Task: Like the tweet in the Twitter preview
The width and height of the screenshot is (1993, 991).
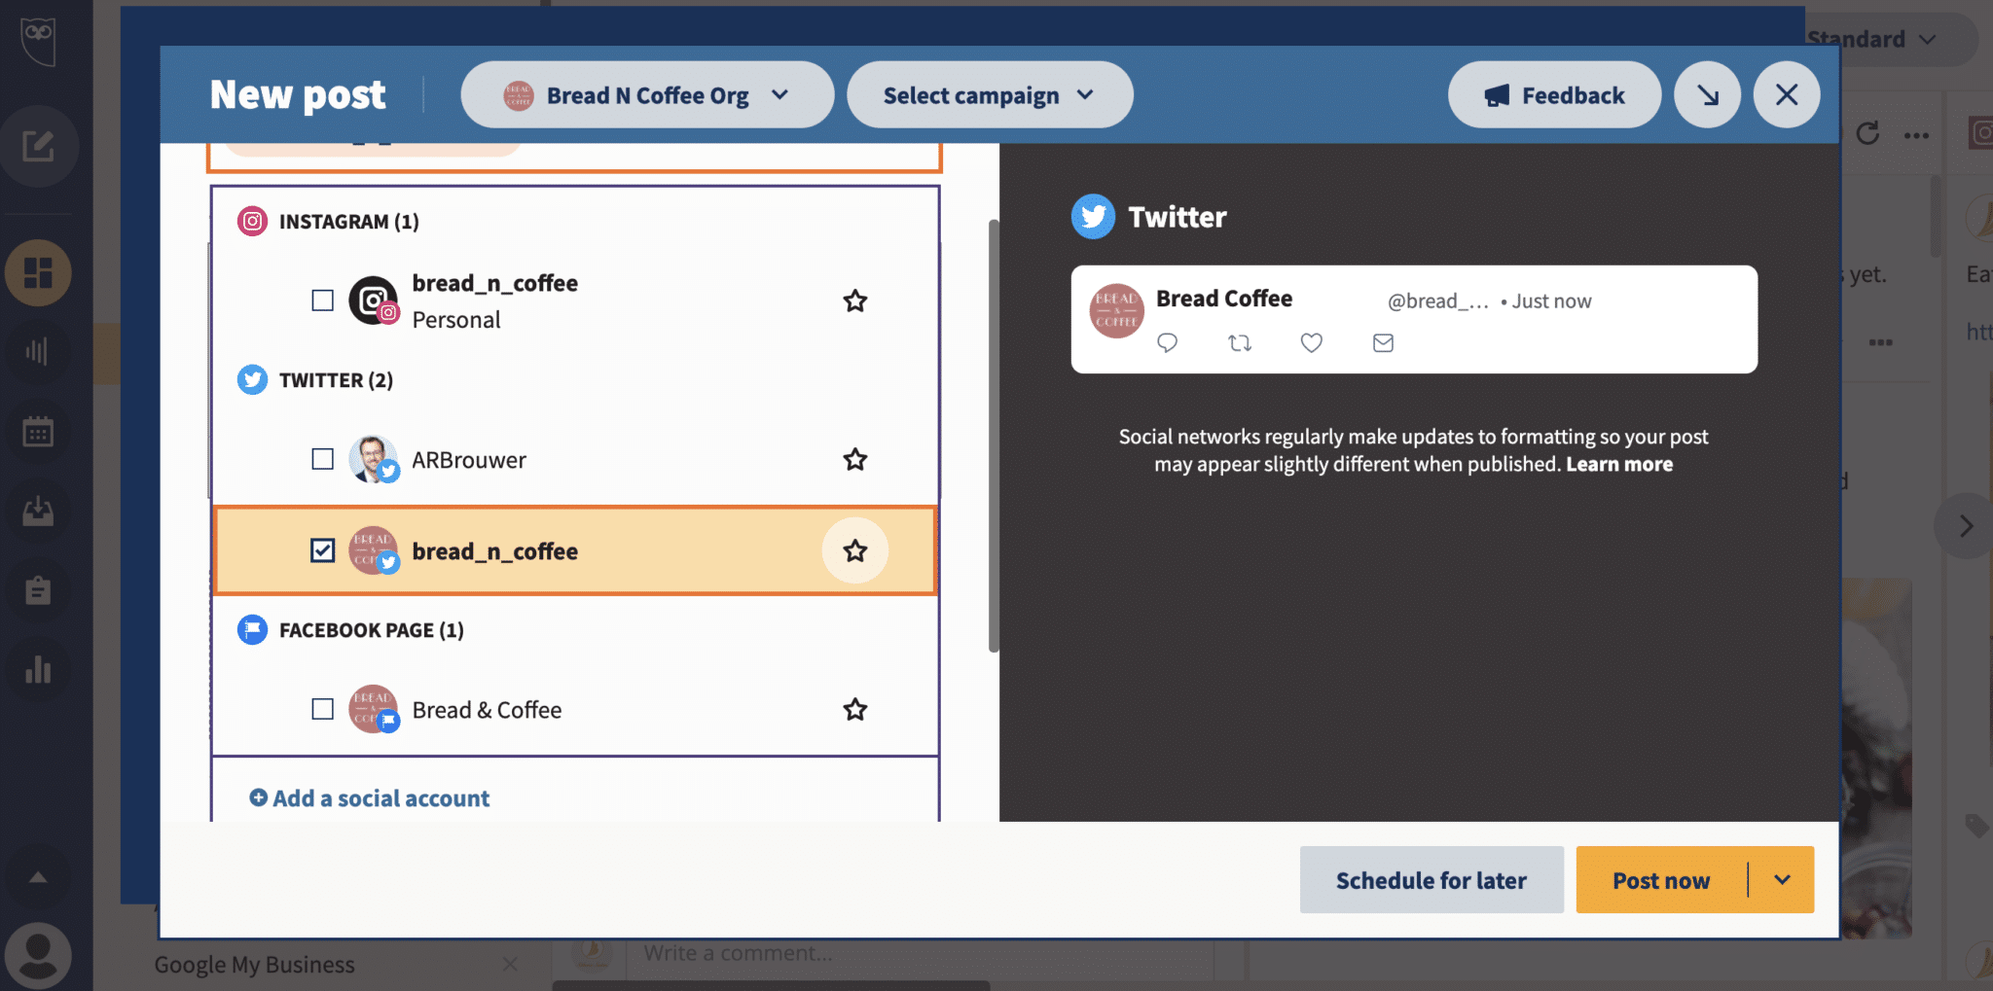Action: point(1310,342)
